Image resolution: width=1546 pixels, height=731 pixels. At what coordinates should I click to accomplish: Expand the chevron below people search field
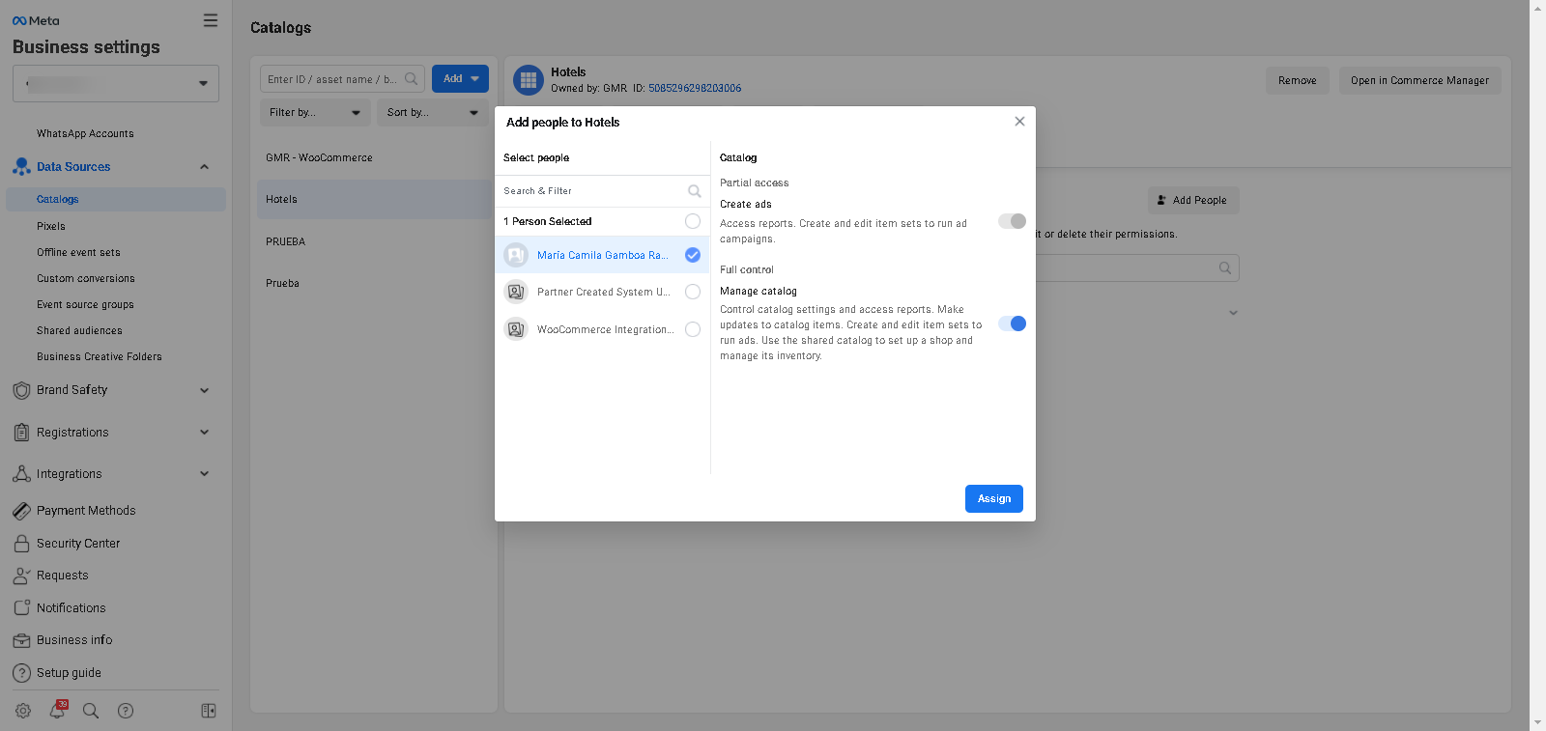(1233, 313)
